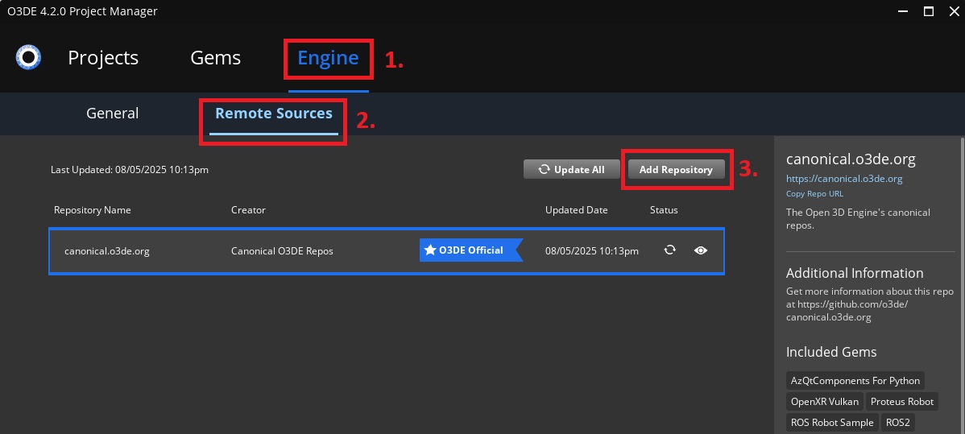Select the canonical.o3de.org repository name
Viewport: 965px width, 434px height.
(x=107, y=250)
